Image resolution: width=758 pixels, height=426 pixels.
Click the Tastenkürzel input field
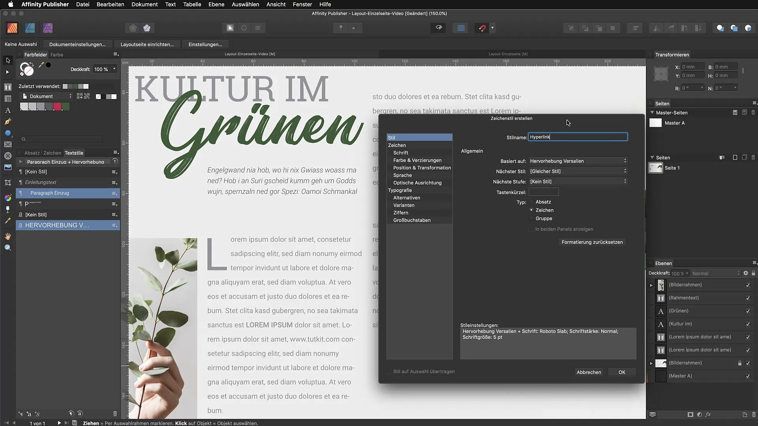[544, 192]
